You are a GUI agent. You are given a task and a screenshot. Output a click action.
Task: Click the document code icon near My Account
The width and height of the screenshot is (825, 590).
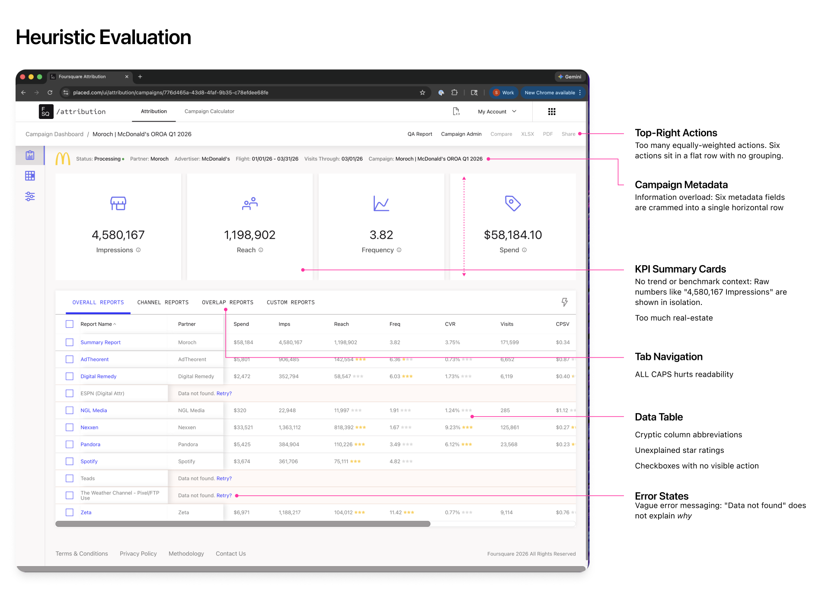[x=456, y=111]
